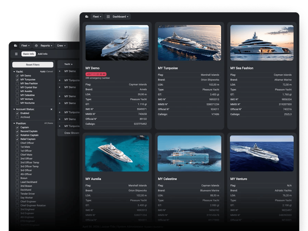This screenshot has width=308, height=231.
Task: Collapse the Account Status filter section
Action: click(14, 109)
